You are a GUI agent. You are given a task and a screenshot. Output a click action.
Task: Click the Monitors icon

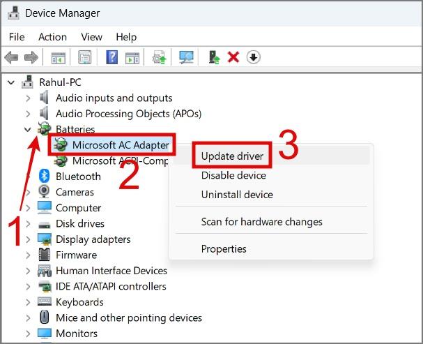[x=44, y=333]
